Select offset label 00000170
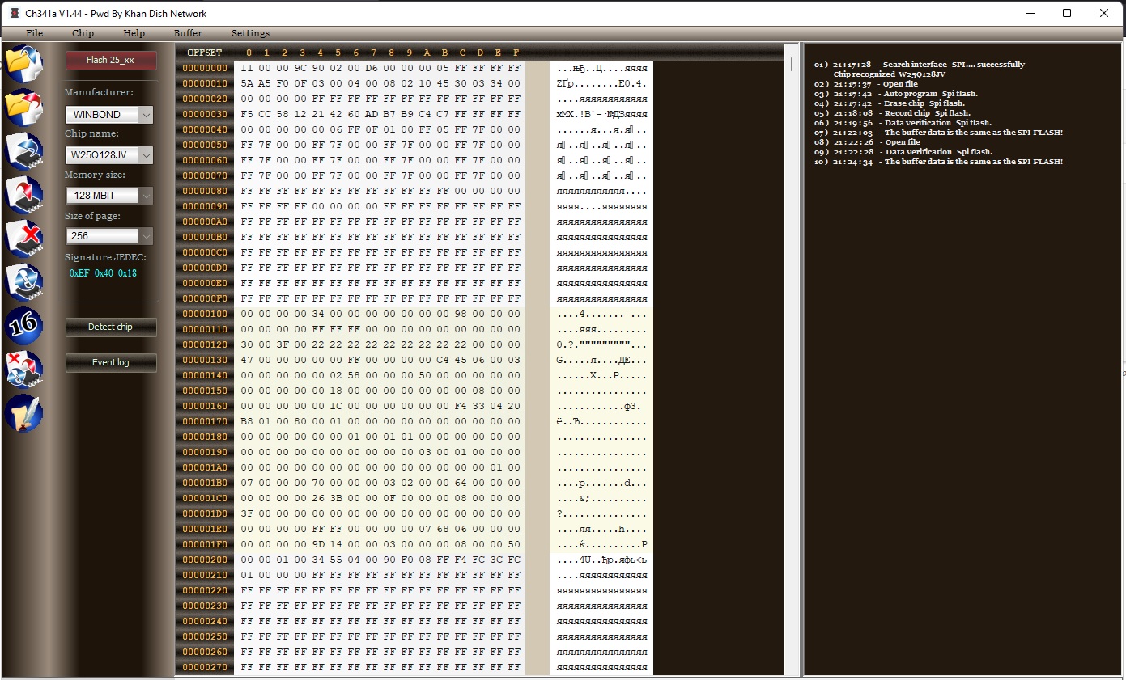 [x=205, y=422]
